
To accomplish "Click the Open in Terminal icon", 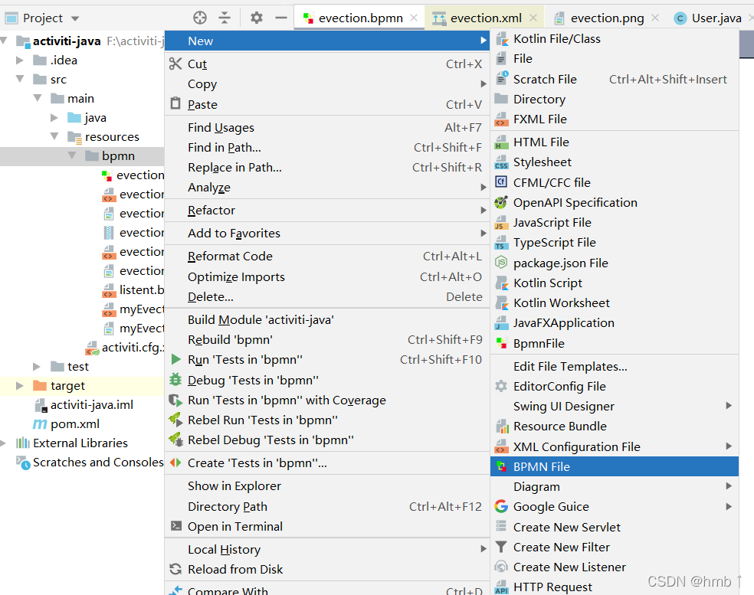I will [x=176, y=526].
